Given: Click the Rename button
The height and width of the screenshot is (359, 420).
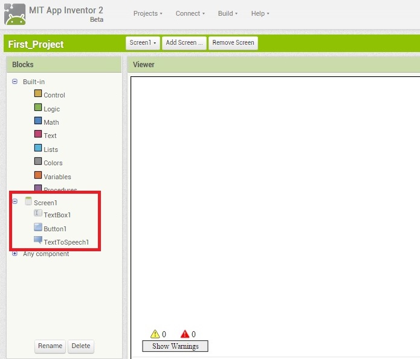Looking at the screenshot, I should pyautogui.click(x=50, y=346).
